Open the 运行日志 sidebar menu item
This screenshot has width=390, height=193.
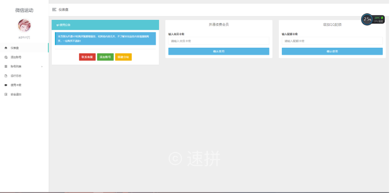pos(24,76)
